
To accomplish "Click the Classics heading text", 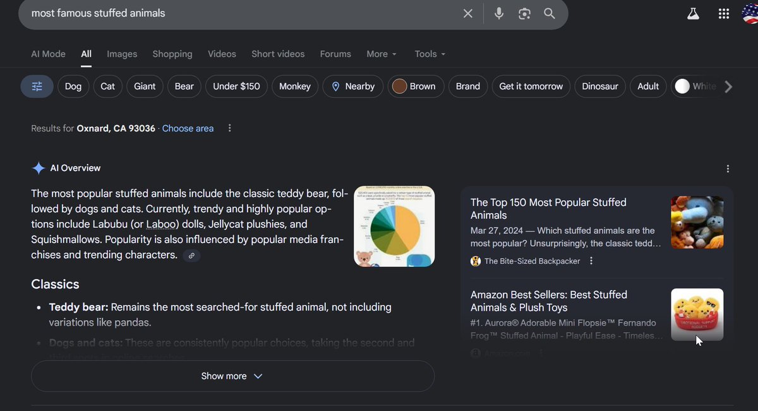I will pyautogui.click(x=55, y=284).
